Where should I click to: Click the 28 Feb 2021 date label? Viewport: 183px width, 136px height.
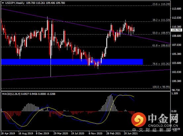[113, 133]
